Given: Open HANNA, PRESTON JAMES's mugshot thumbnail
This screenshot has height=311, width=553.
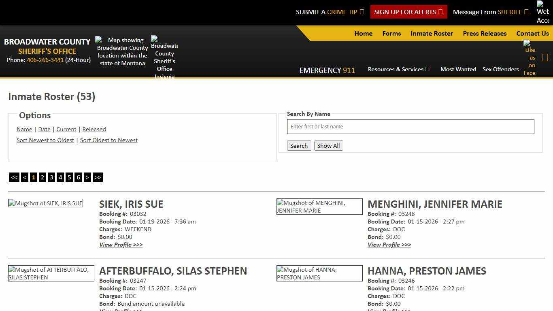Looking at the screenshot, I should click(x=319, y=273).
